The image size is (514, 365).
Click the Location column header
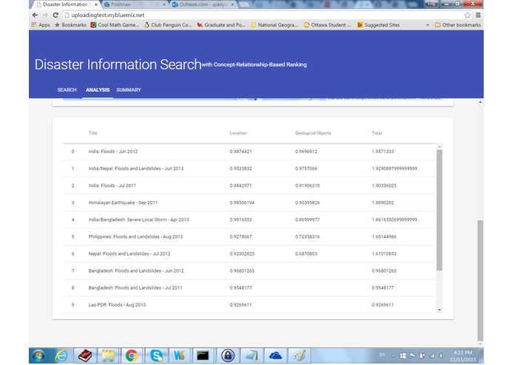coord(238,133)
